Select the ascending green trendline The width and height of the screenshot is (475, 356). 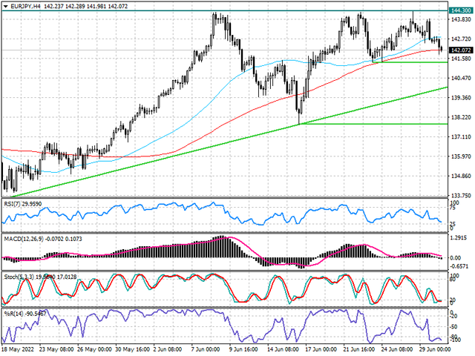point(223,141)
